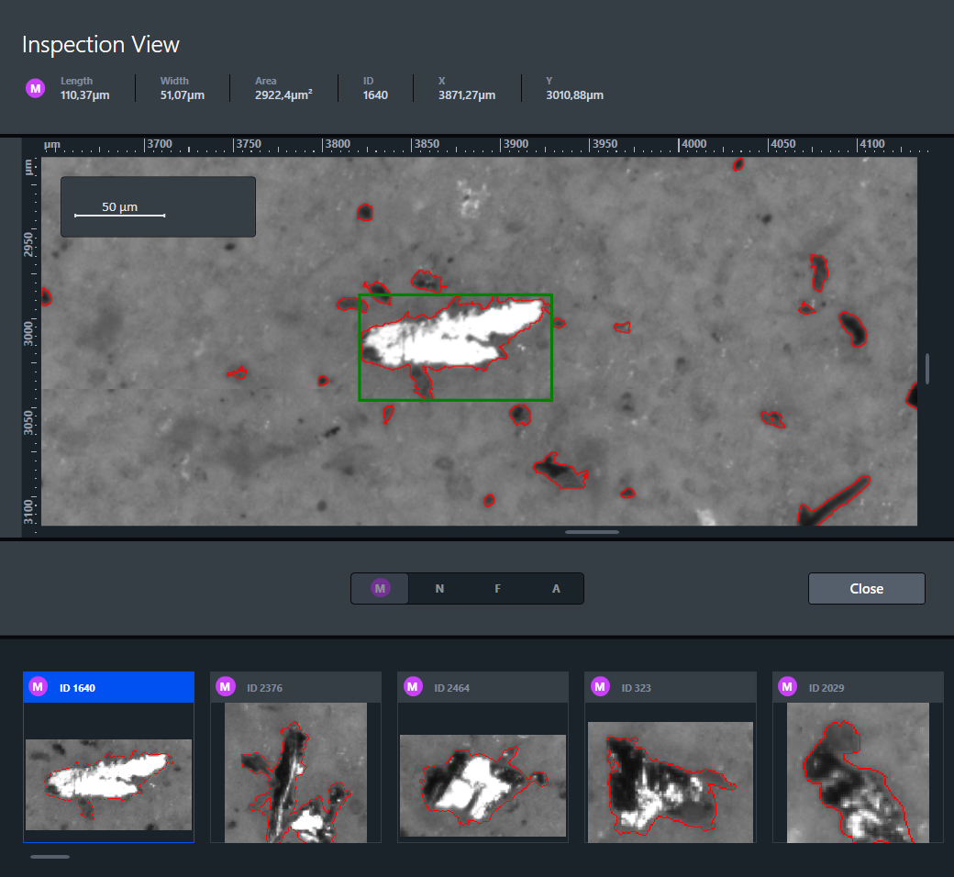Select the N class toggle
The height and width of the screenshot is (877, 954).
pos(439,589)
